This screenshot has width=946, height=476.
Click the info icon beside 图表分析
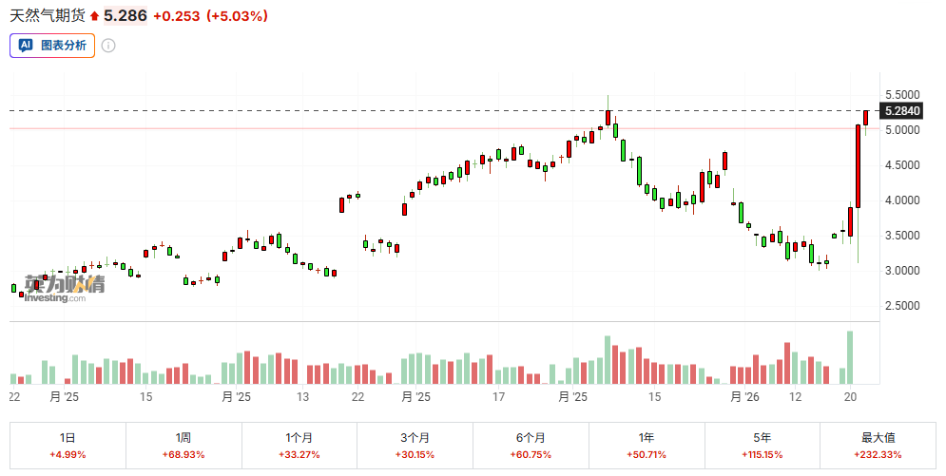pos(108,46)
